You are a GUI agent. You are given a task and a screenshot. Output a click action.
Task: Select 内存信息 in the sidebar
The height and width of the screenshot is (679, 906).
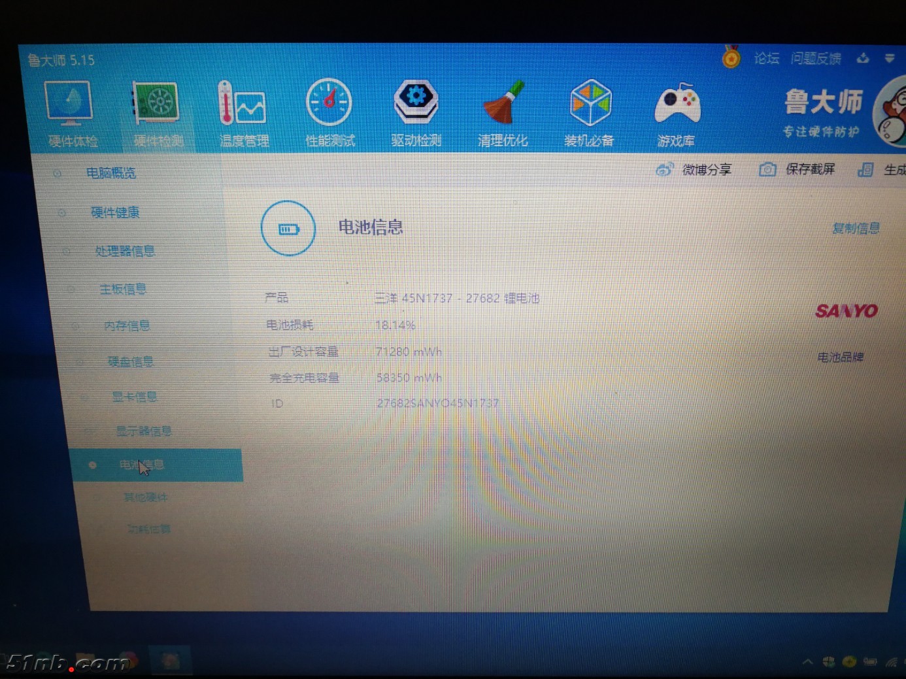pyautogui.click(x=127, y=325)
